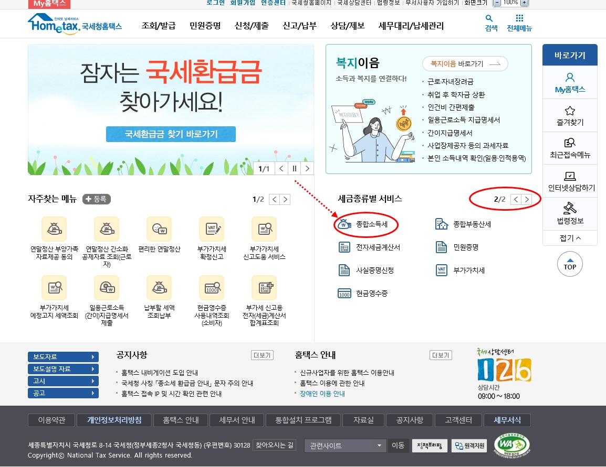606x467 pixels.
Task: Click 더보기 for 홈택스 안내
Action: [441, 355]
